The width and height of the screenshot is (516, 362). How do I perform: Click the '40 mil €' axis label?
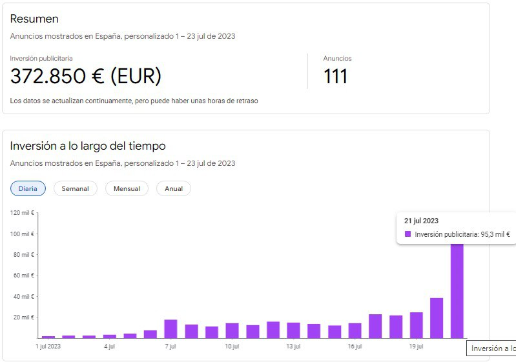[24, 296]
